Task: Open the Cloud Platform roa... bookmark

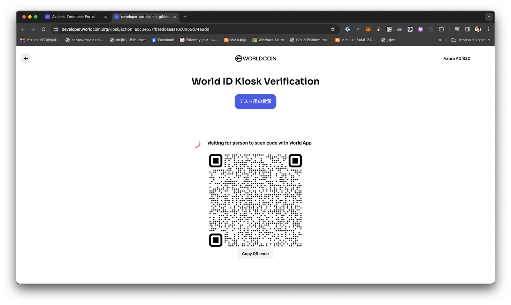Action: pyautogui.click(x=310, y=40)
